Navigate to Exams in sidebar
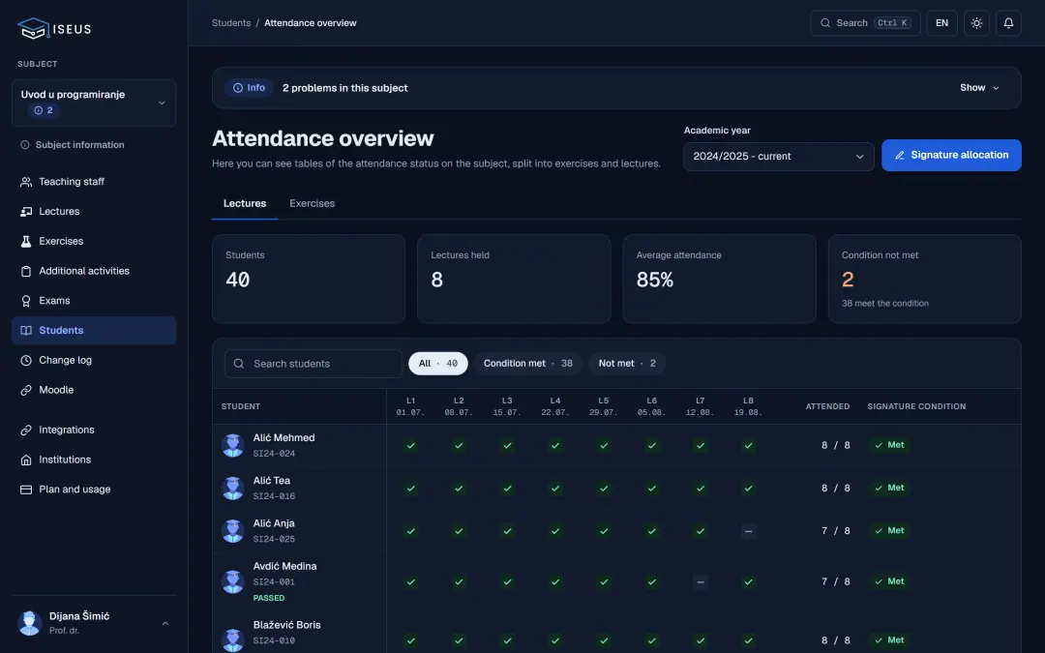The width and height of the screenshot is (1045, 653). coord(94,301)
